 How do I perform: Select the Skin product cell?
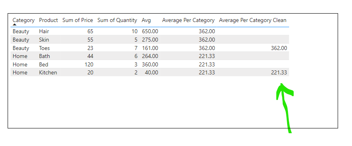coord(44,40)
